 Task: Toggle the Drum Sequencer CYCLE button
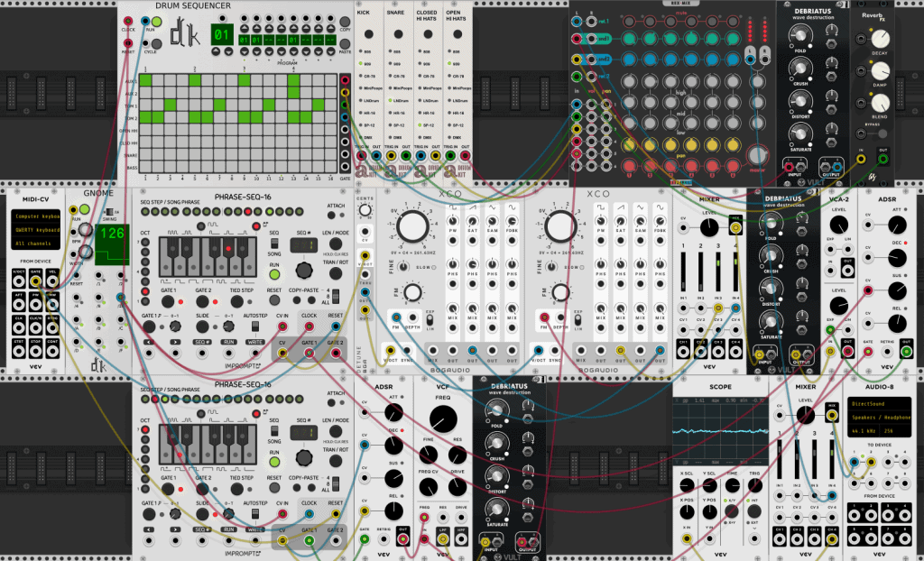click(x=156, y=43)
